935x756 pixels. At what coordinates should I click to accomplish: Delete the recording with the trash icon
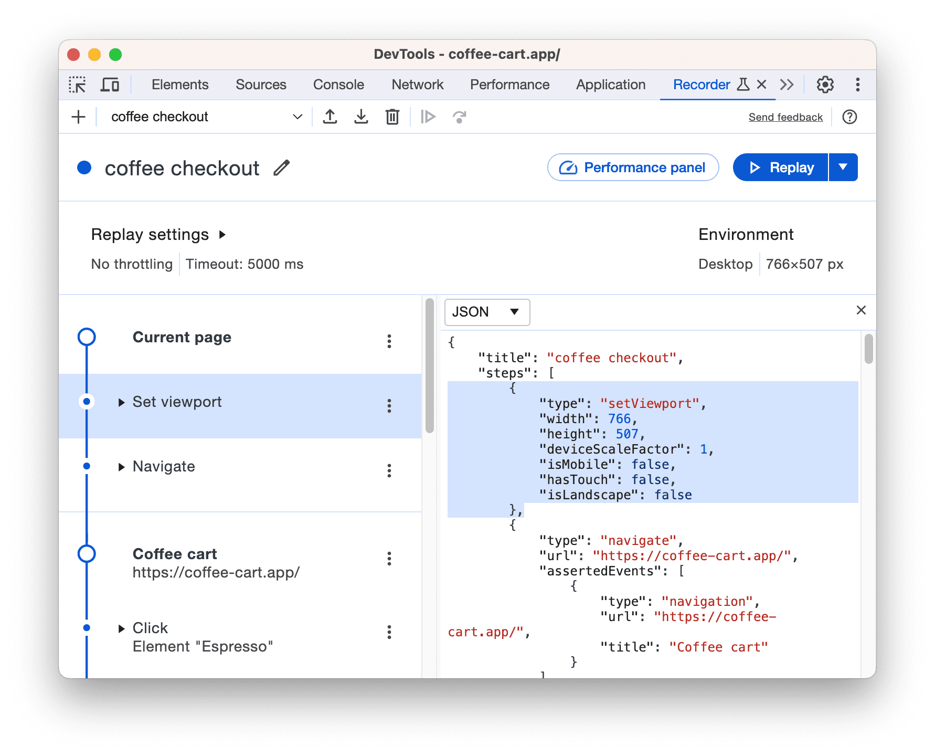(x=392, y=117)
